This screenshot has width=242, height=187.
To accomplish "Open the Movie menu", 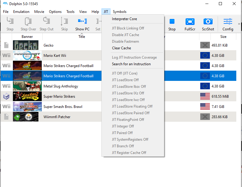I will (39, 12).
